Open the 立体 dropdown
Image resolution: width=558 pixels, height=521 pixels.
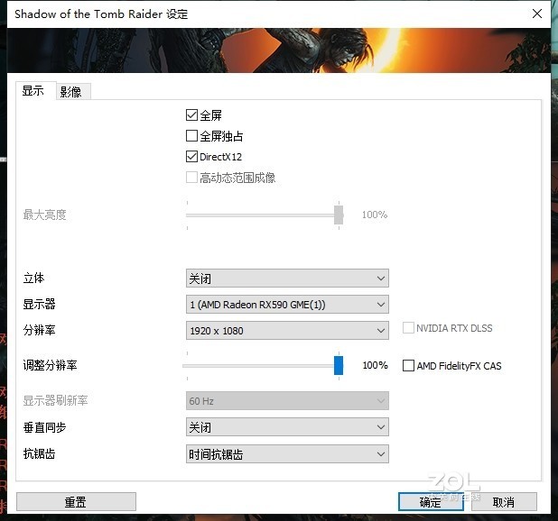pos(287,279)
